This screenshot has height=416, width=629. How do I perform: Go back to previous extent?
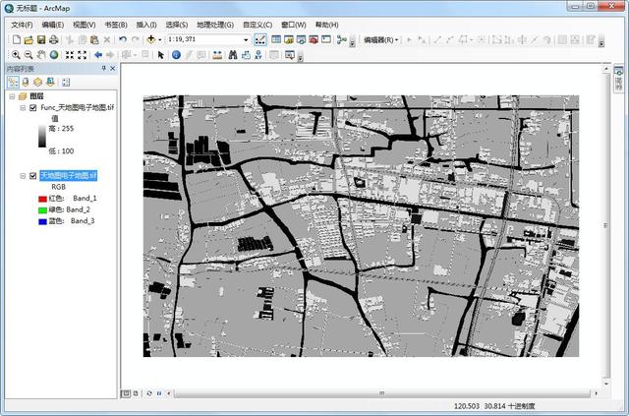tap(98, 55)
